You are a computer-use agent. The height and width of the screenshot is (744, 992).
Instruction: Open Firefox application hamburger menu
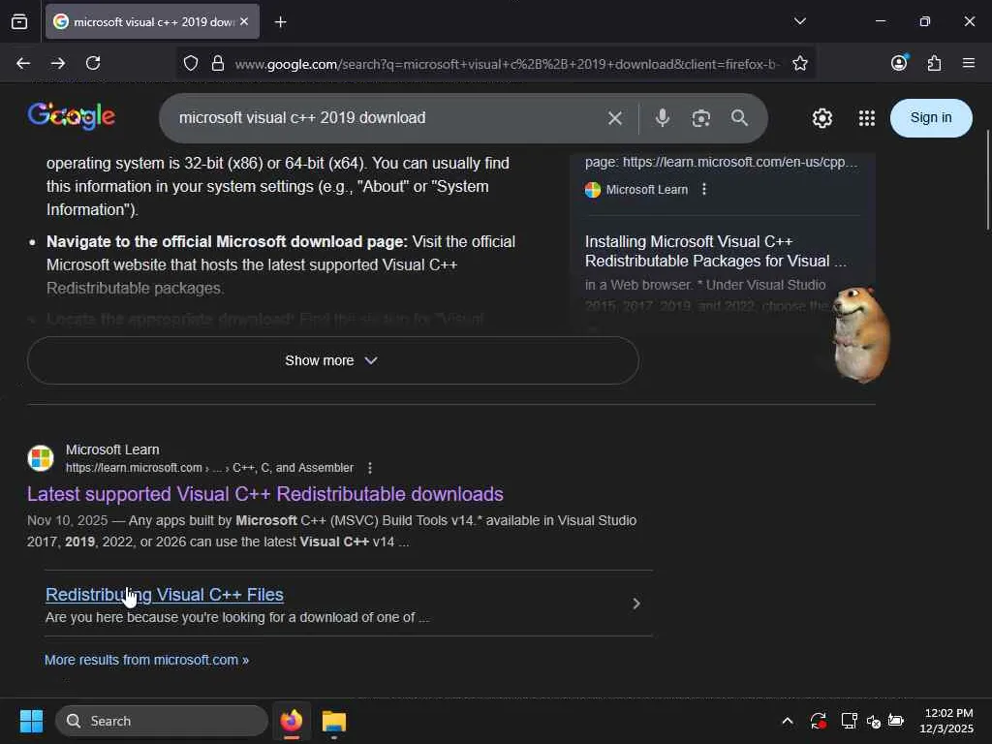pos(969,63)
